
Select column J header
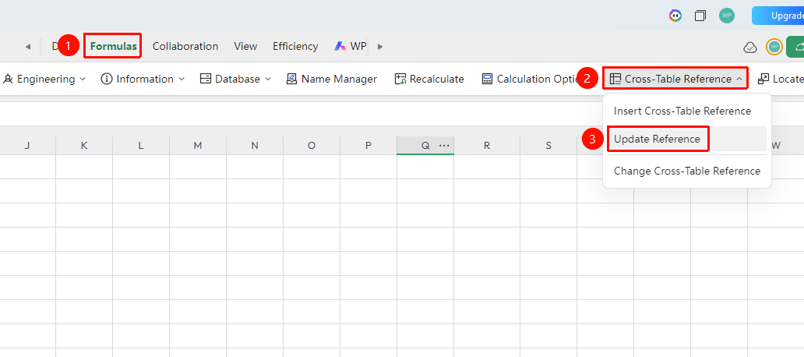27,146
